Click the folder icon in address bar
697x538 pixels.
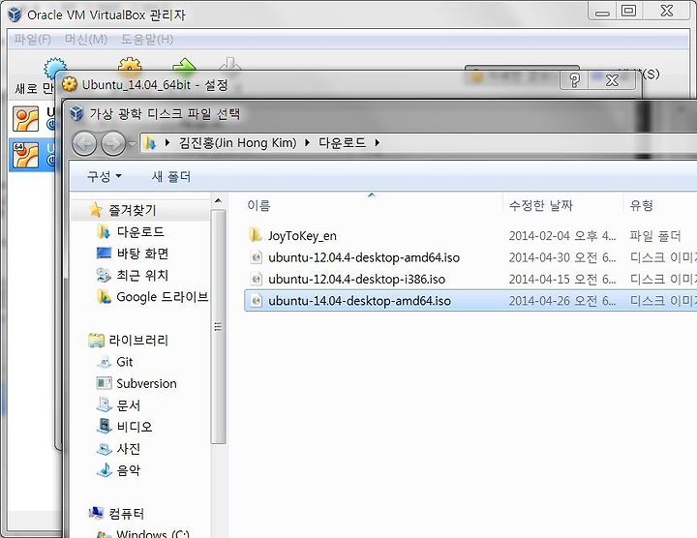click(x=150, y=143)
